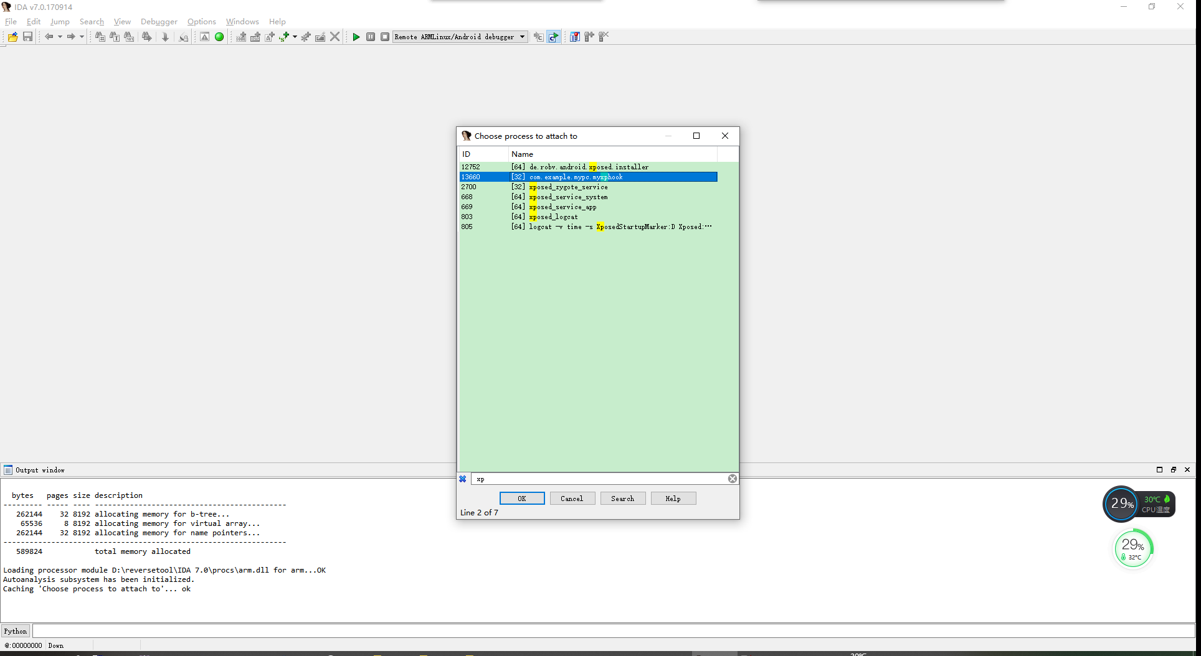Click the green plus structure icon
The image size is (1201, 656).
point(284,37)
